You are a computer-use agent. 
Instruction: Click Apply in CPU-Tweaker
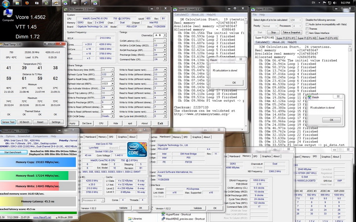click(73, 123)
